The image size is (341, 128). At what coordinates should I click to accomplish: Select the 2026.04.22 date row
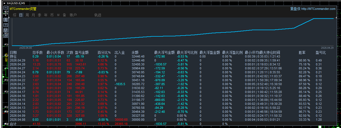point(18,80)
